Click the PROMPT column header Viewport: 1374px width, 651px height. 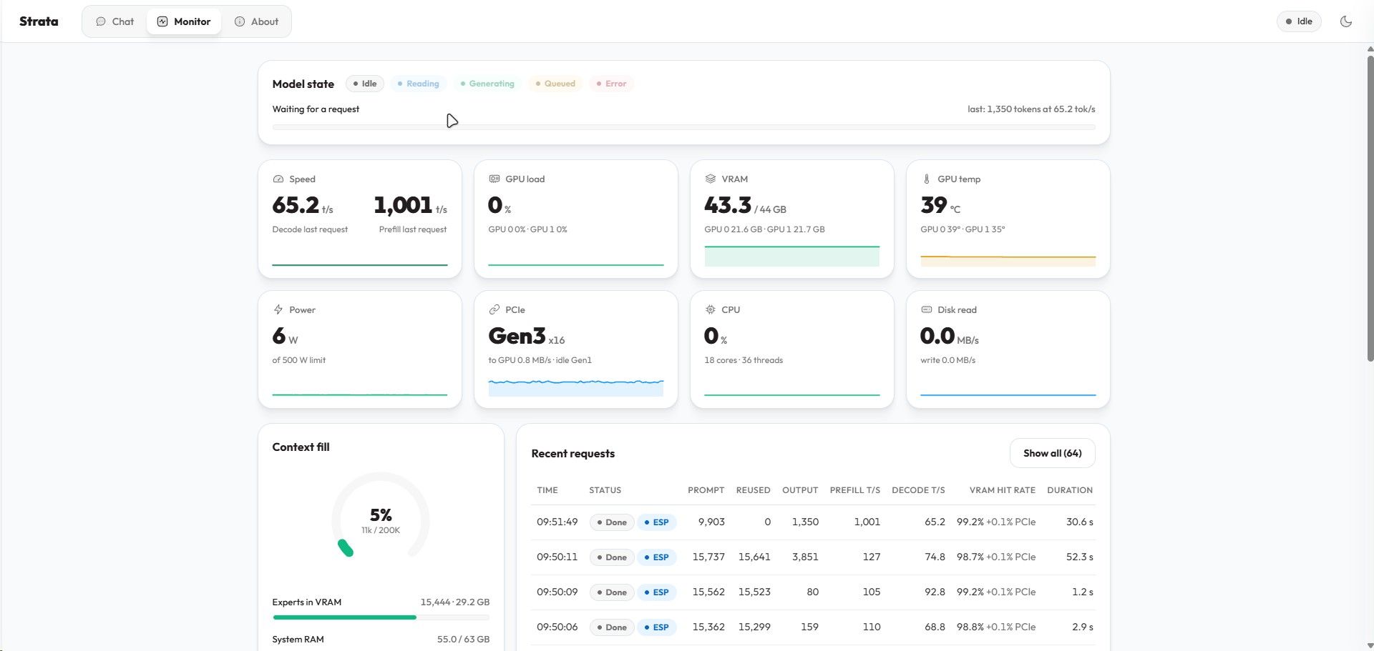point(706,490)
